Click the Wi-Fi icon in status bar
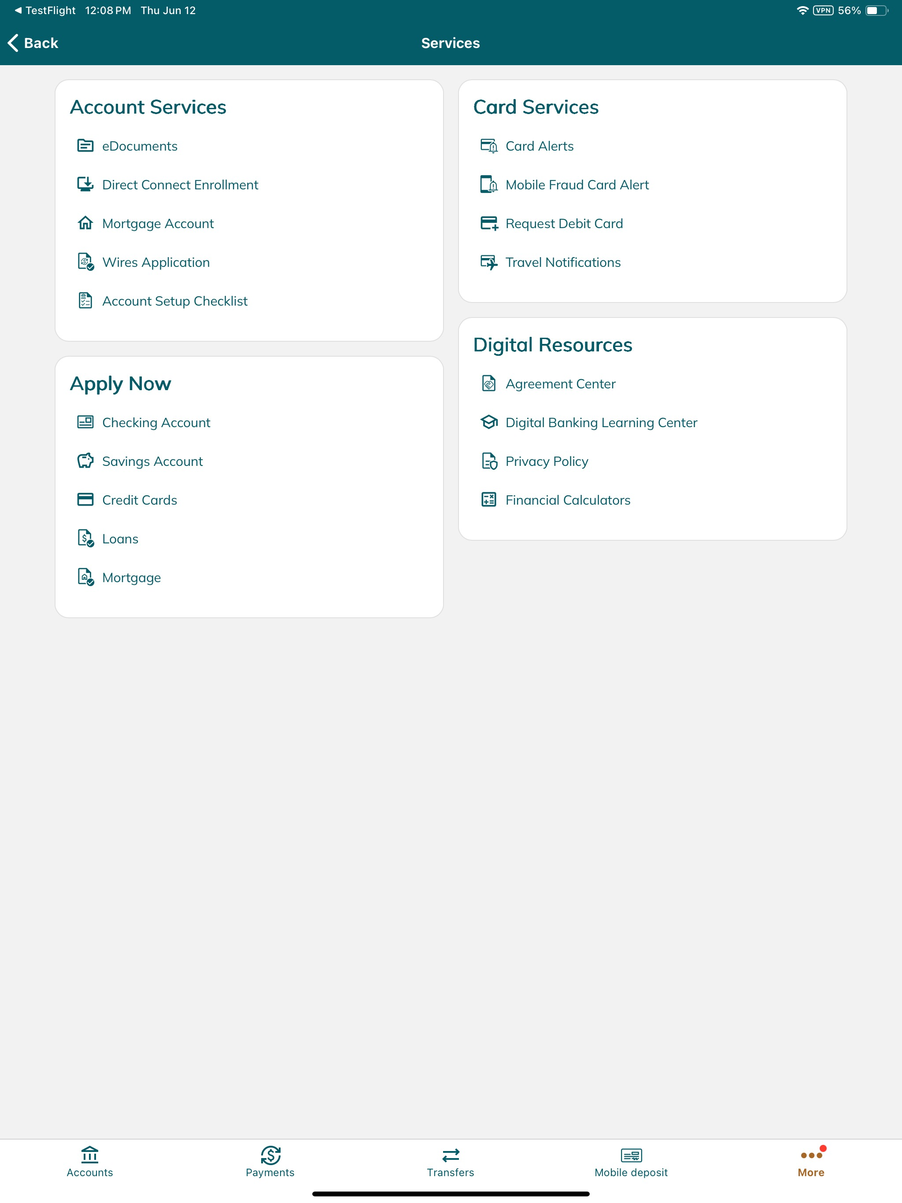This screenshot has width=902, height=1203. tap(802, 10)
